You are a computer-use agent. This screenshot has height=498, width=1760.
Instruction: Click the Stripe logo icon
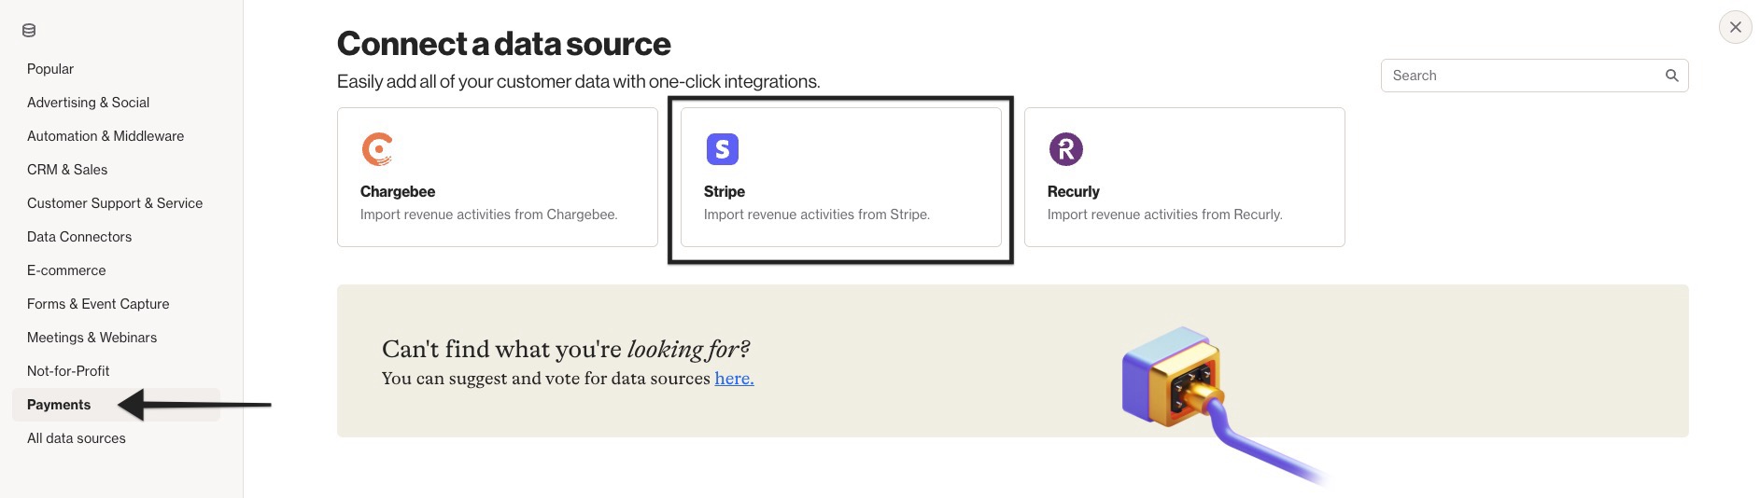coord(722,149)
